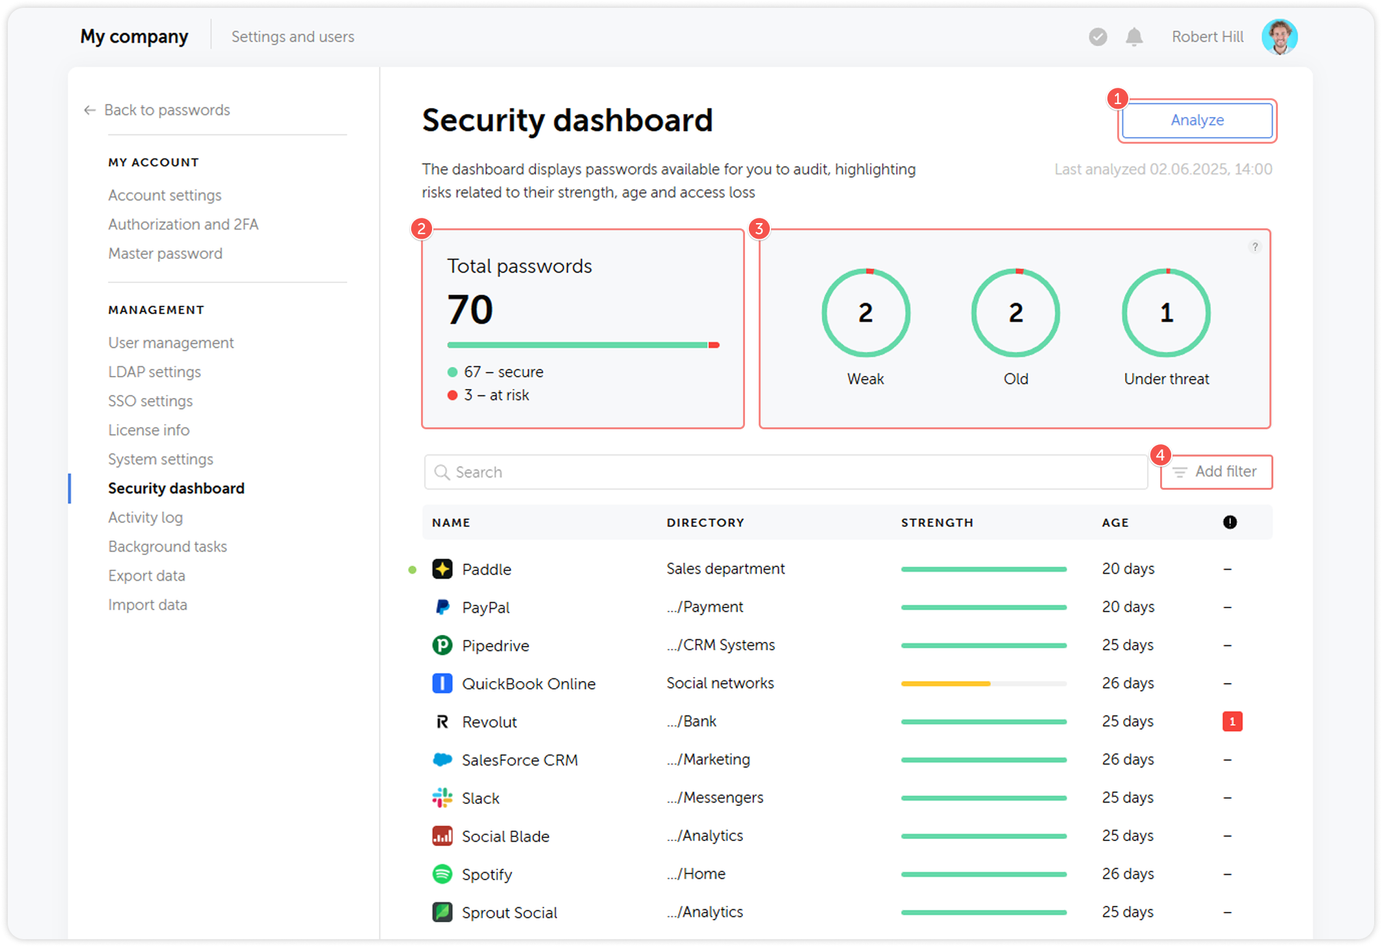Open Background tasks
This screenshot has width=1382, height=947.
coord(168,546)
